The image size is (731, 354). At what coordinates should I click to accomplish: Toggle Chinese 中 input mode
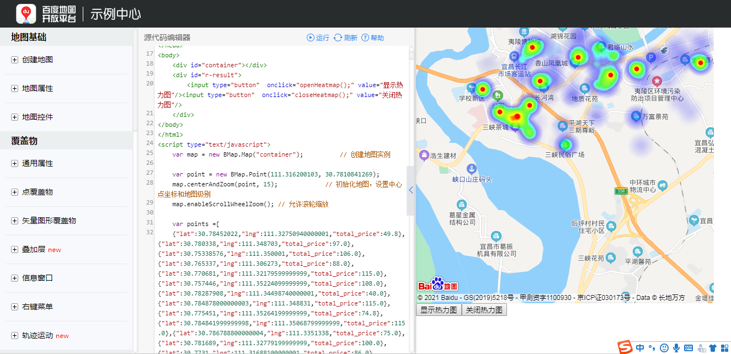click(640, 348)
